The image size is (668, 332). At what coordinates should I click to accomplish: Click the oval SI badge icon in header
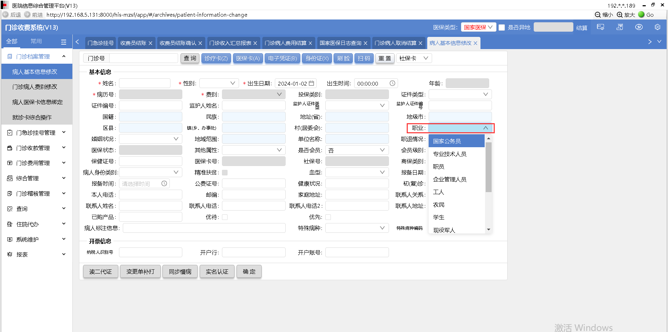coord(639,27)
